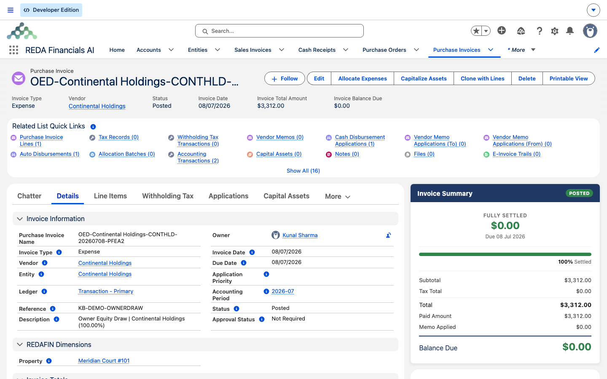Screen dimensions: 607x379
Task: Switch to the Chatter tab
Action: (x=30, y=196)
